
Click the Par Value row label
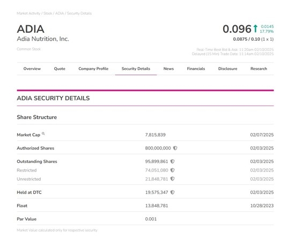[26, 219]
